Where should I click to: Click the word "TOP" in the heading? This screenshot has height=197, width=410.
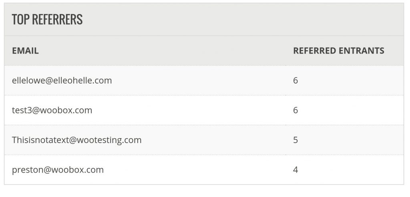click(x=20, y=19)
